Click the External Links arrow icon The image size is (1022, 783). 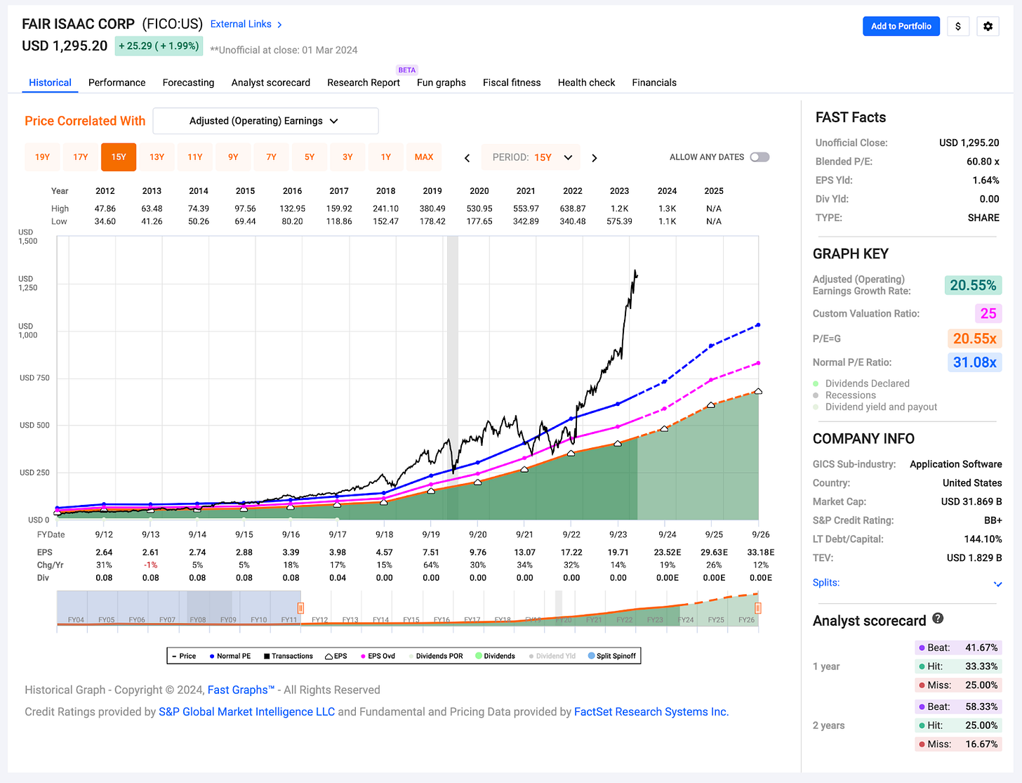point(279,25)
